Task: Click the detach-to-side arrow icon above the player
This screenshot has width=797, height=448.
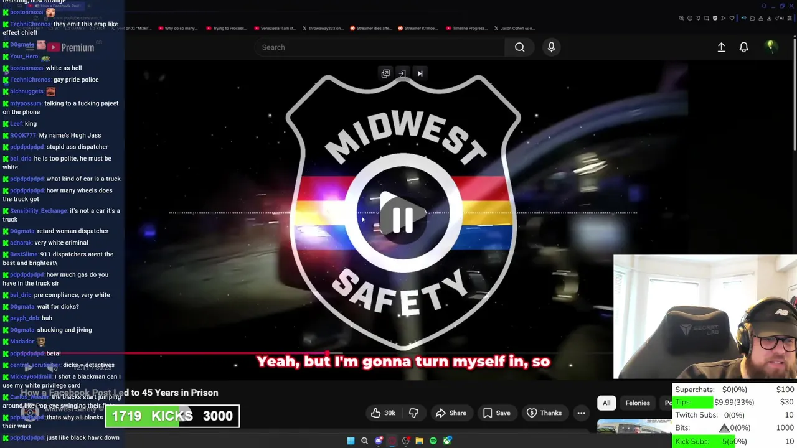Action: coord(402,73)
